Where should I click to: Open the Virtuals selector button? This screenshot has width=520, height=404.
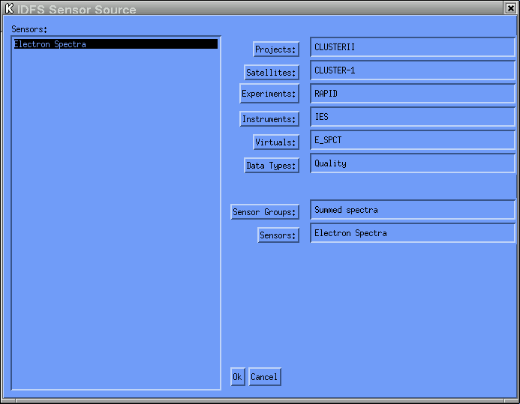276,142
